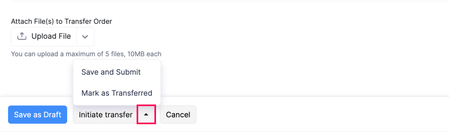Viewport: 449px width, 132px height.
Task: Collapse the Initiate transfer caret menu
Action: tap(146, 115)
